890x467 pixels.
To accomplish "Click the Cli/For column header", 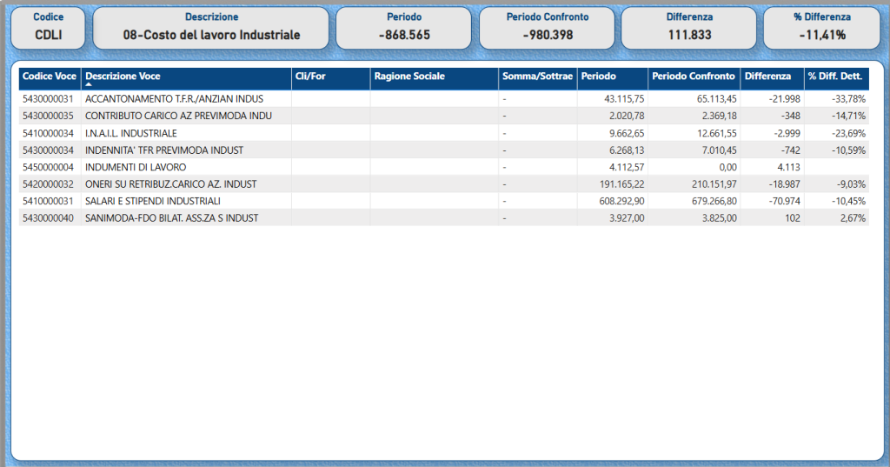I will pos(310,77).
